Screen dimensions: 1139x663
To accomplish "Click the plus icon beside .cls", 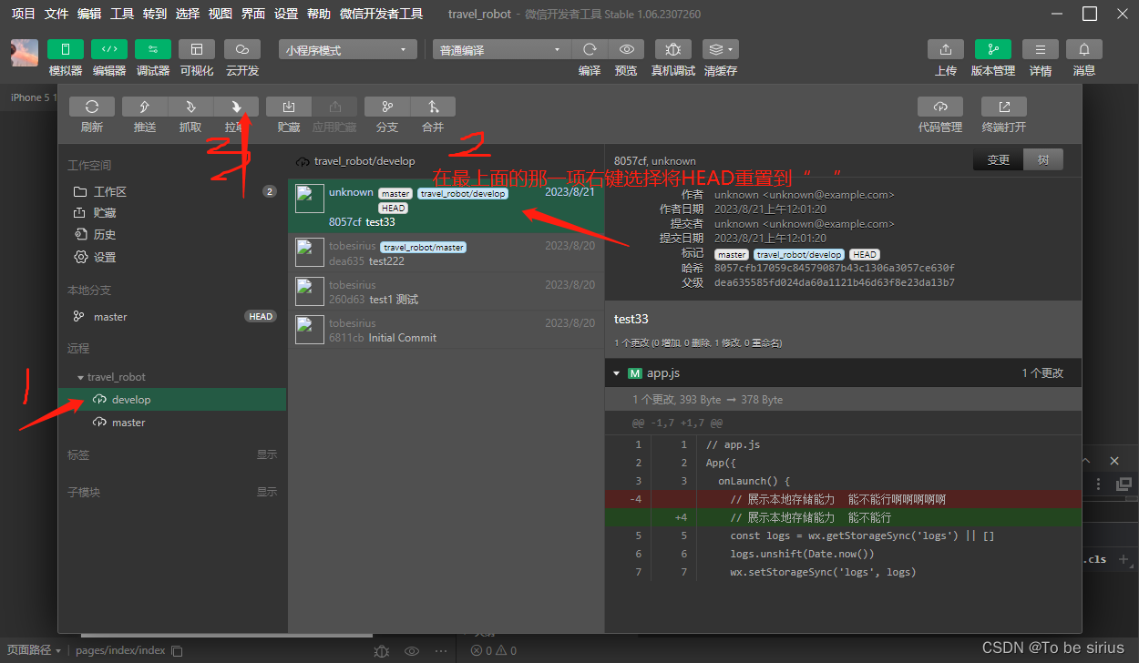I will (1124, 559).
